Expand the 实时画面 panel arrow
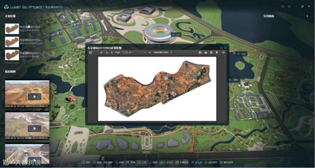Image resolution: width=315 pixels, height=168 pixels. point(307,16)
